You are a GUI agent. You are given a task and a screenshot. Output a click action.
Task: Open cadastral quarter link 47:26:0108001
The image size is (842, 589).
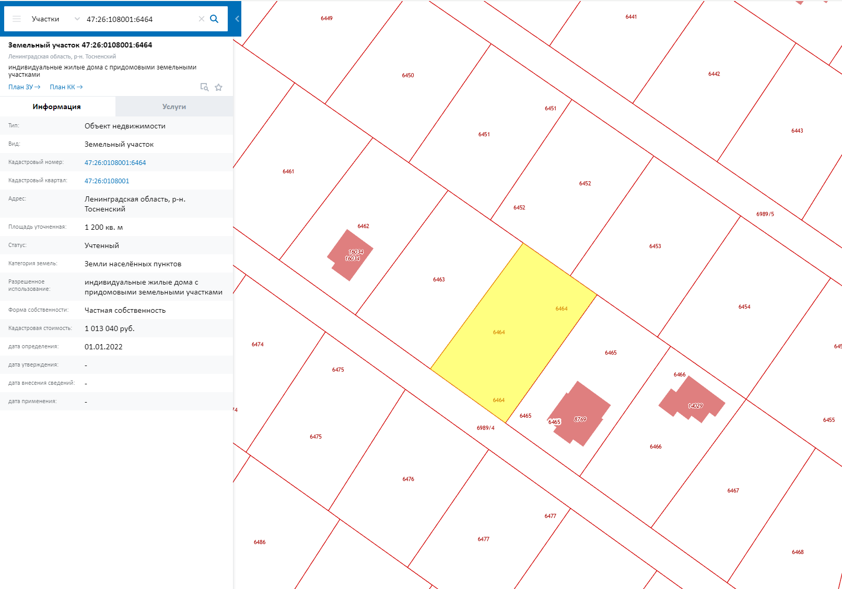[x=107, y=181]
